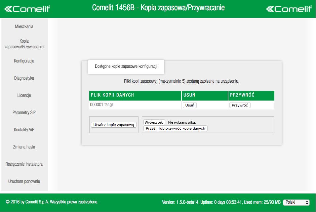316x212 pixels.
Task: Open the Mieszkania menu item
Action: 24,27
